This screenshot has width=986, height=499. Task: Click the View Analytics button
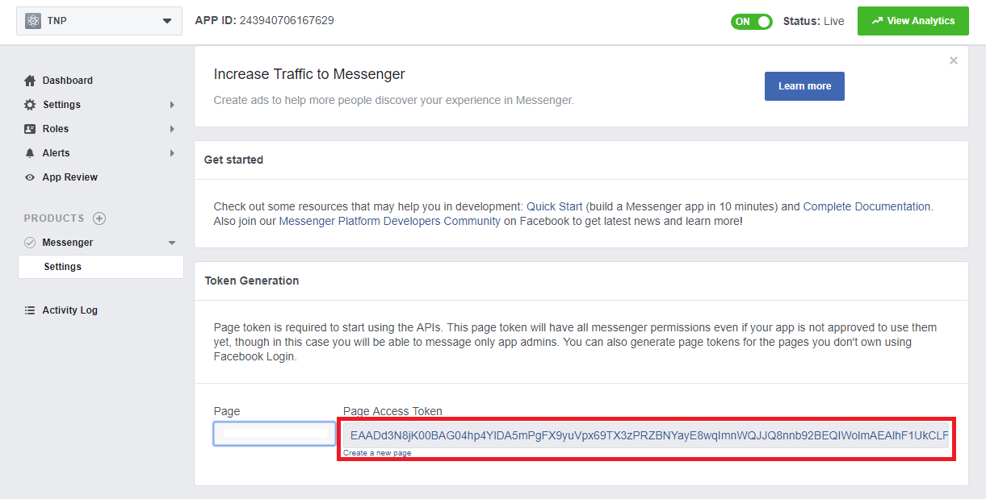[x=913, y=21]
